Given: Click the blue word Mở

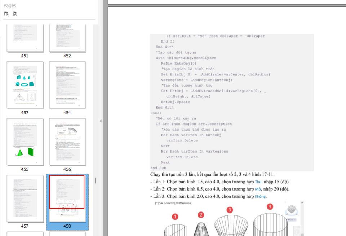Looking at the screenshot, I should (x=258, y=189).
